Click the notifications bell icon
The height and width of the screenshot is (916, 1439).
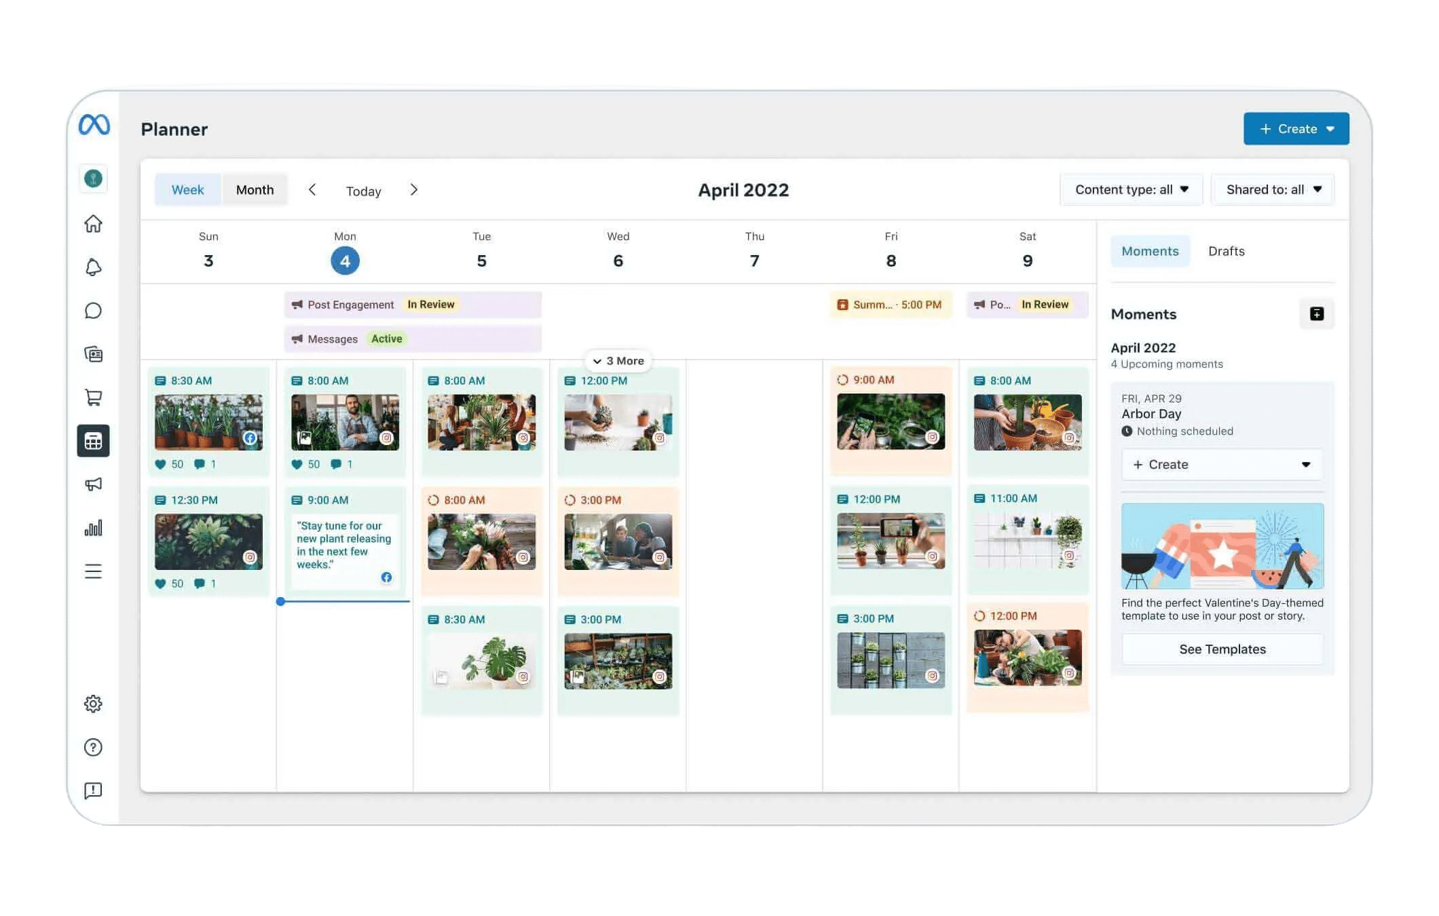coord(93,267)
